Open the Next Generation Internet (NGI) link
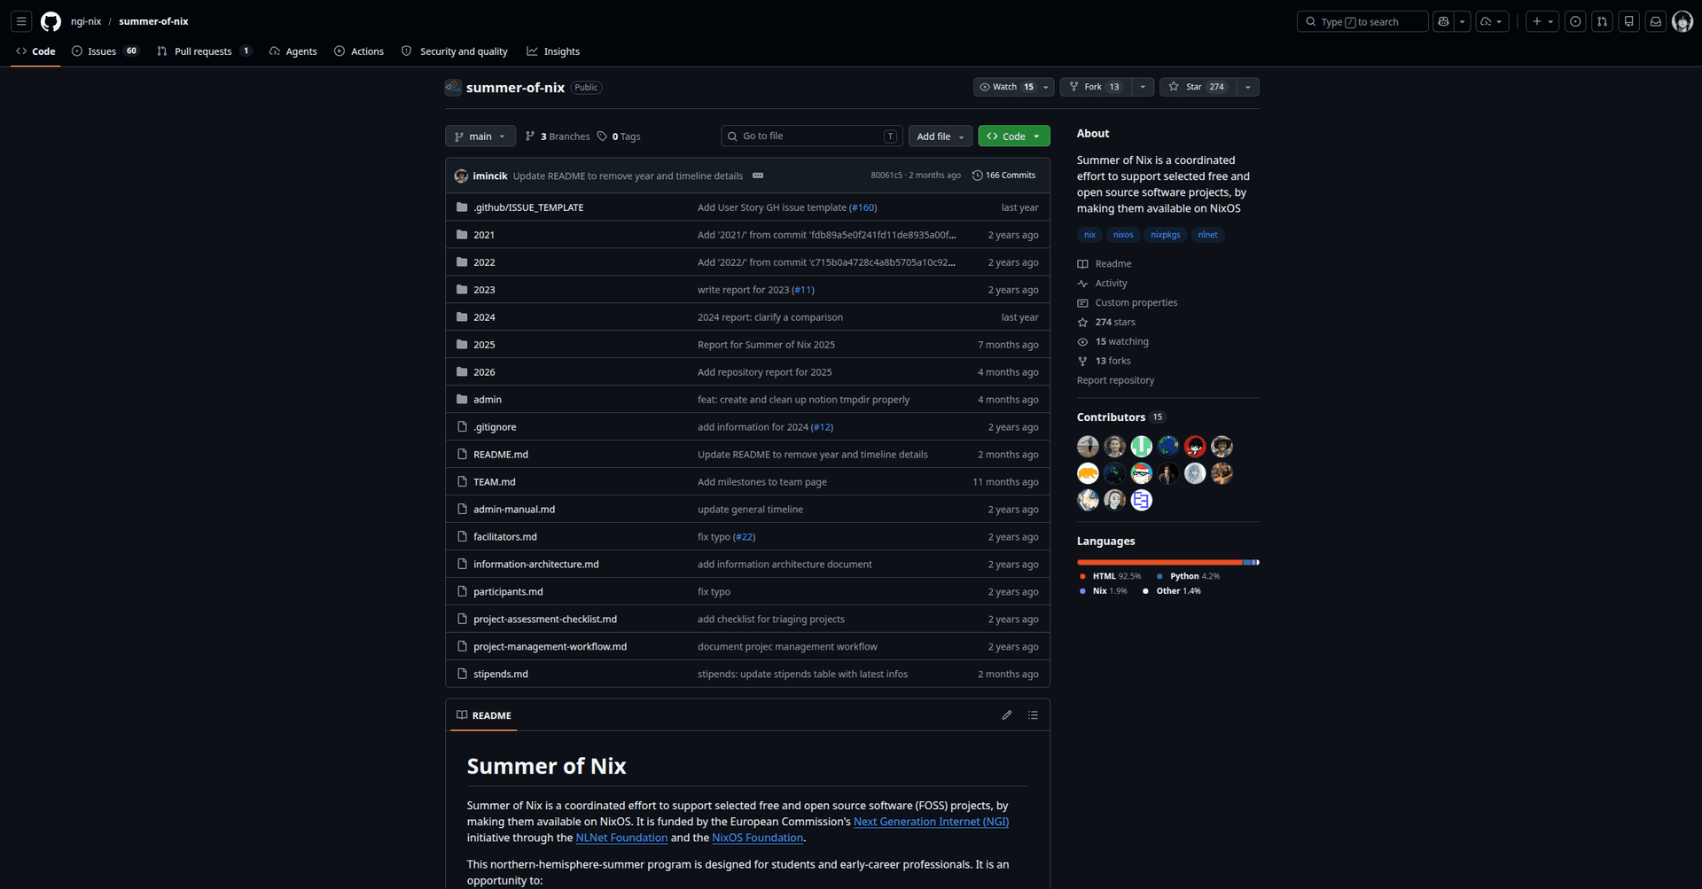 click(x=931, y=823)
